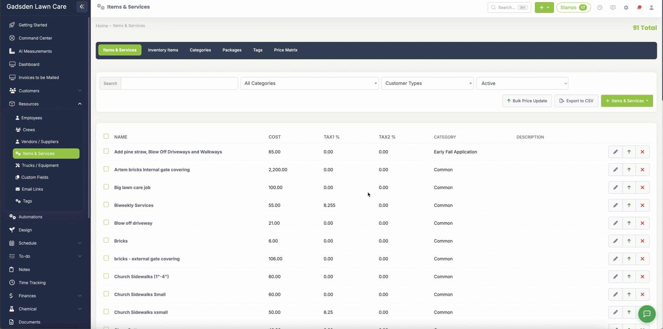Open Notes in sidebar
Viewport: 663px width, 329px height.
click(x=24, y=269)
